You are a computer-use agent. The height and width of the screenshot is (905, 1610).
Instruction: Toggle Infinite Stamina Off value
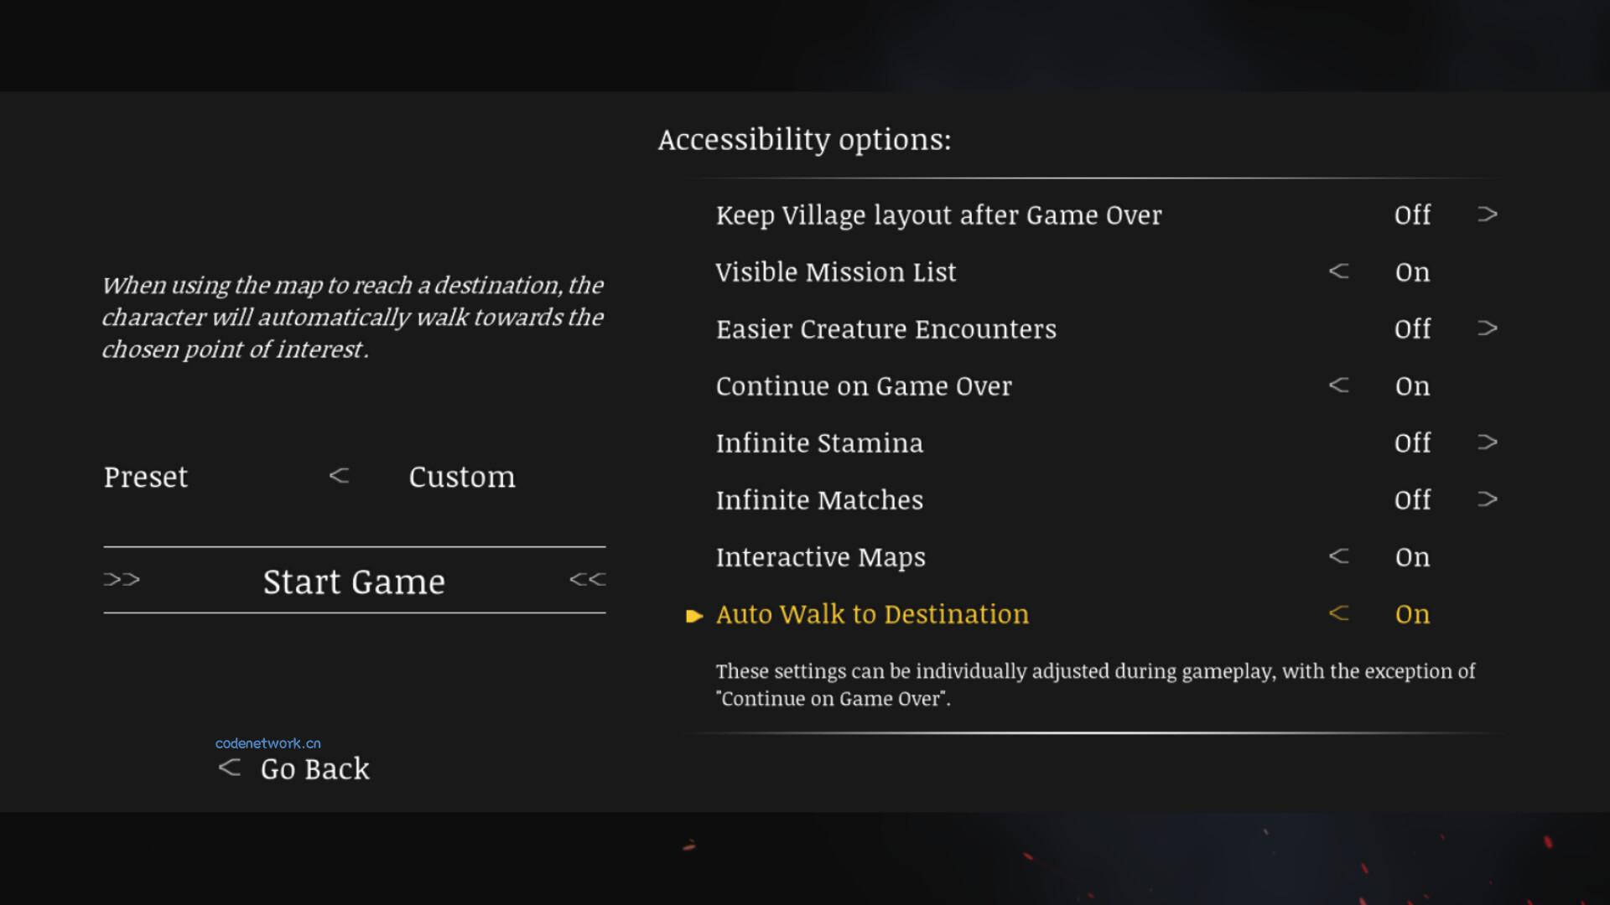pos(1412,442)
